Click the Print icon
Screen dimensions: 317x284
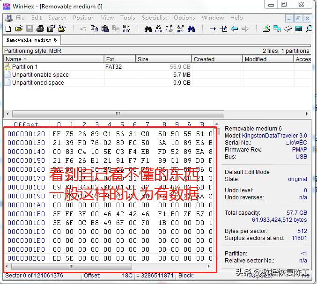tap(40, 29)
